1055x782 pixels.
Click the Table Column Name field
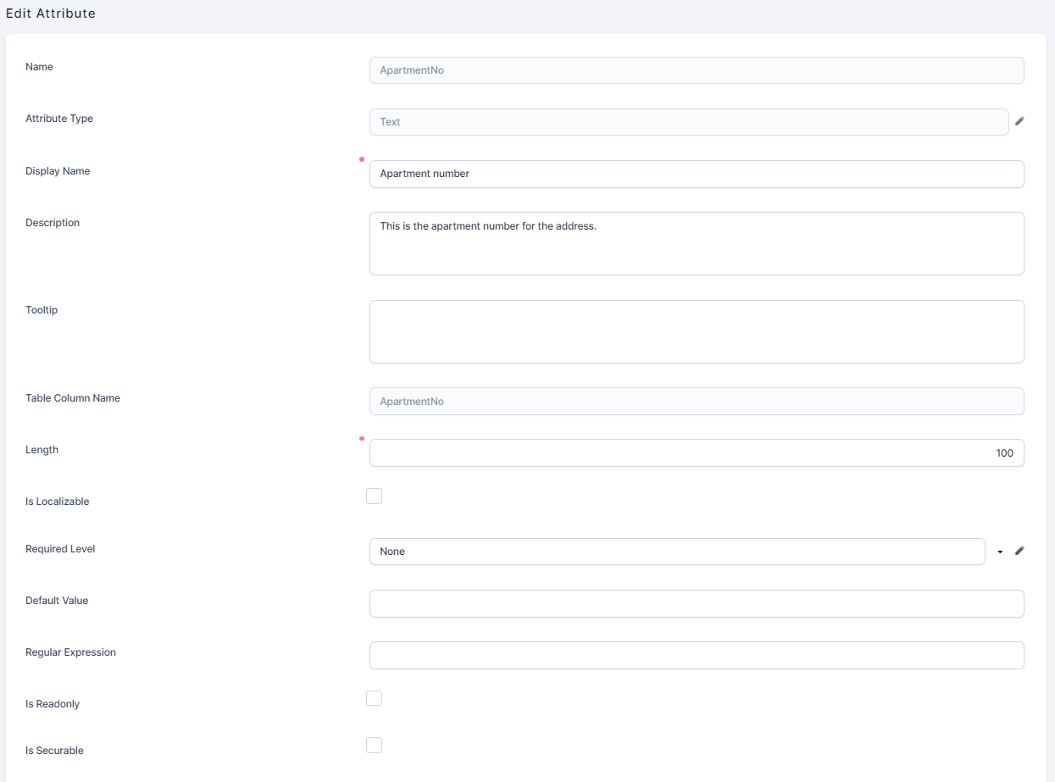(696, 402)
